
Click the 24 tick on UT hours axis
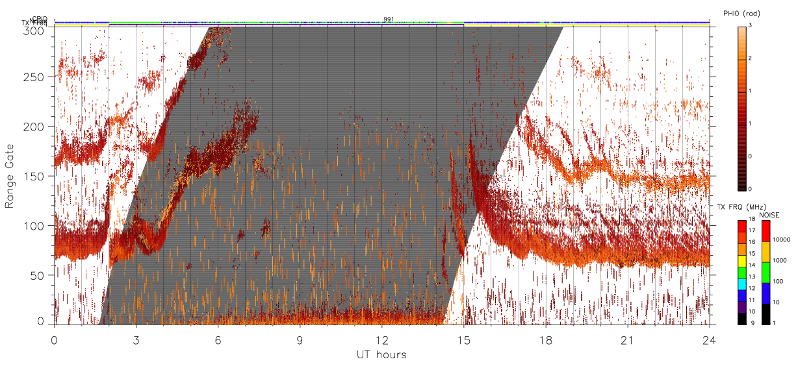point(710,340)
